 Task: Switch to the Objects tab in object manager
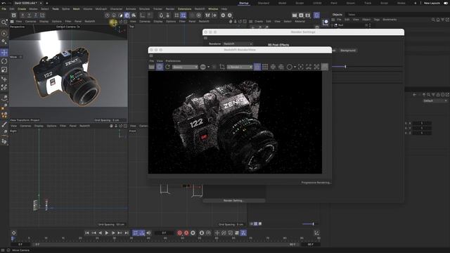pos(337,15)
